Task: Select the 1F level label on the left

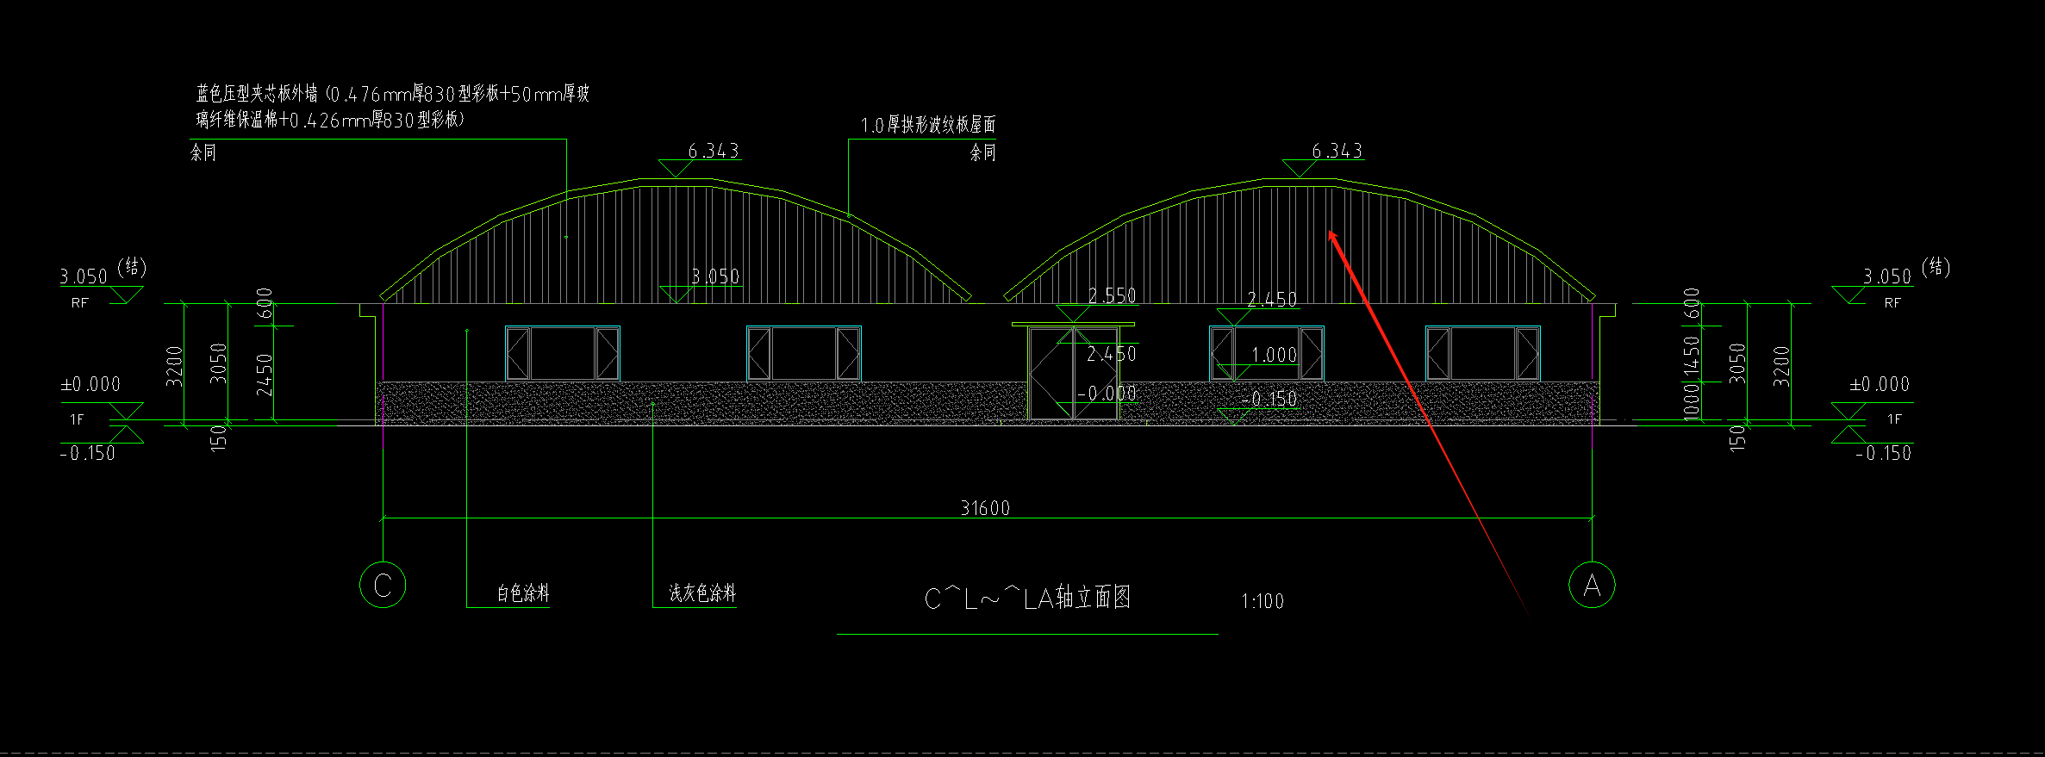Action: [77, 419]
